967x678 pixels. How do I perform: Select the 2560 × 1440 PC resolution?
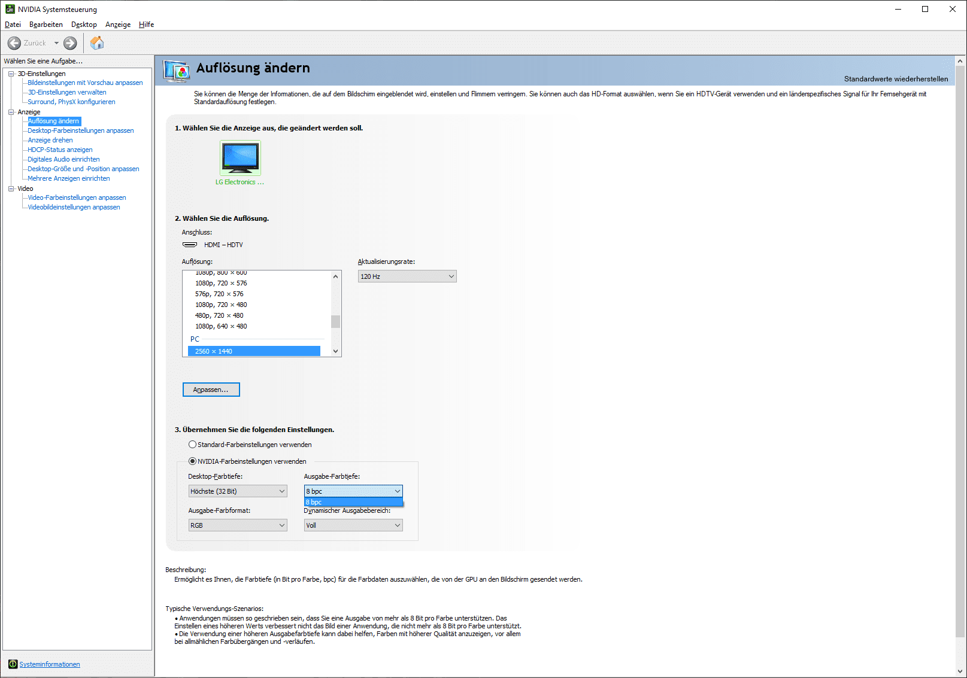tap(254, 351)
